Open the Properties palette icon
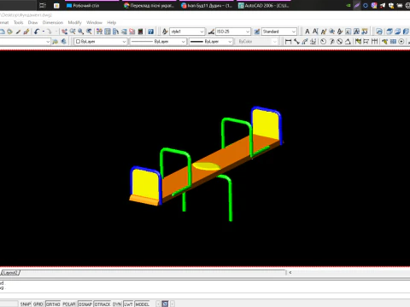This screenshot has height=307, width=410. 99,32
